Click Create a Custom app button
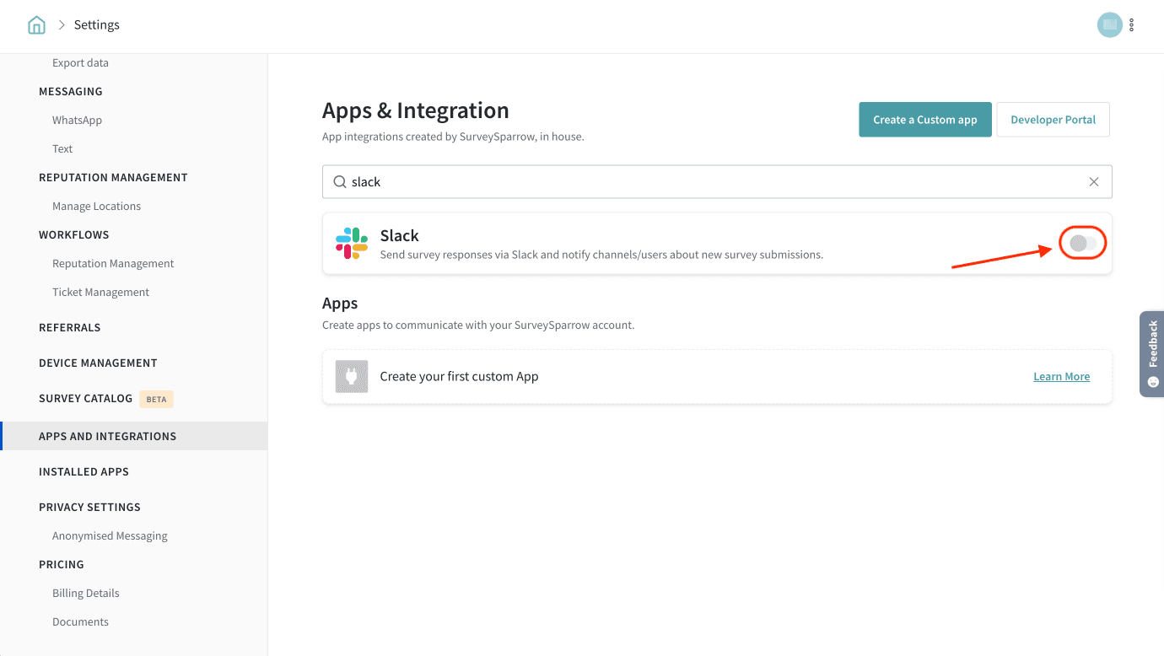 pyautogui.click(x=924, y=120)
